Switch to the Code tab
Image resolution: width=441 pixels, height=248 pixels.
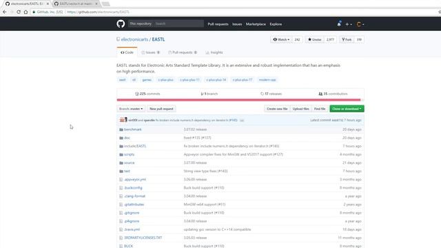pos(127,52)
